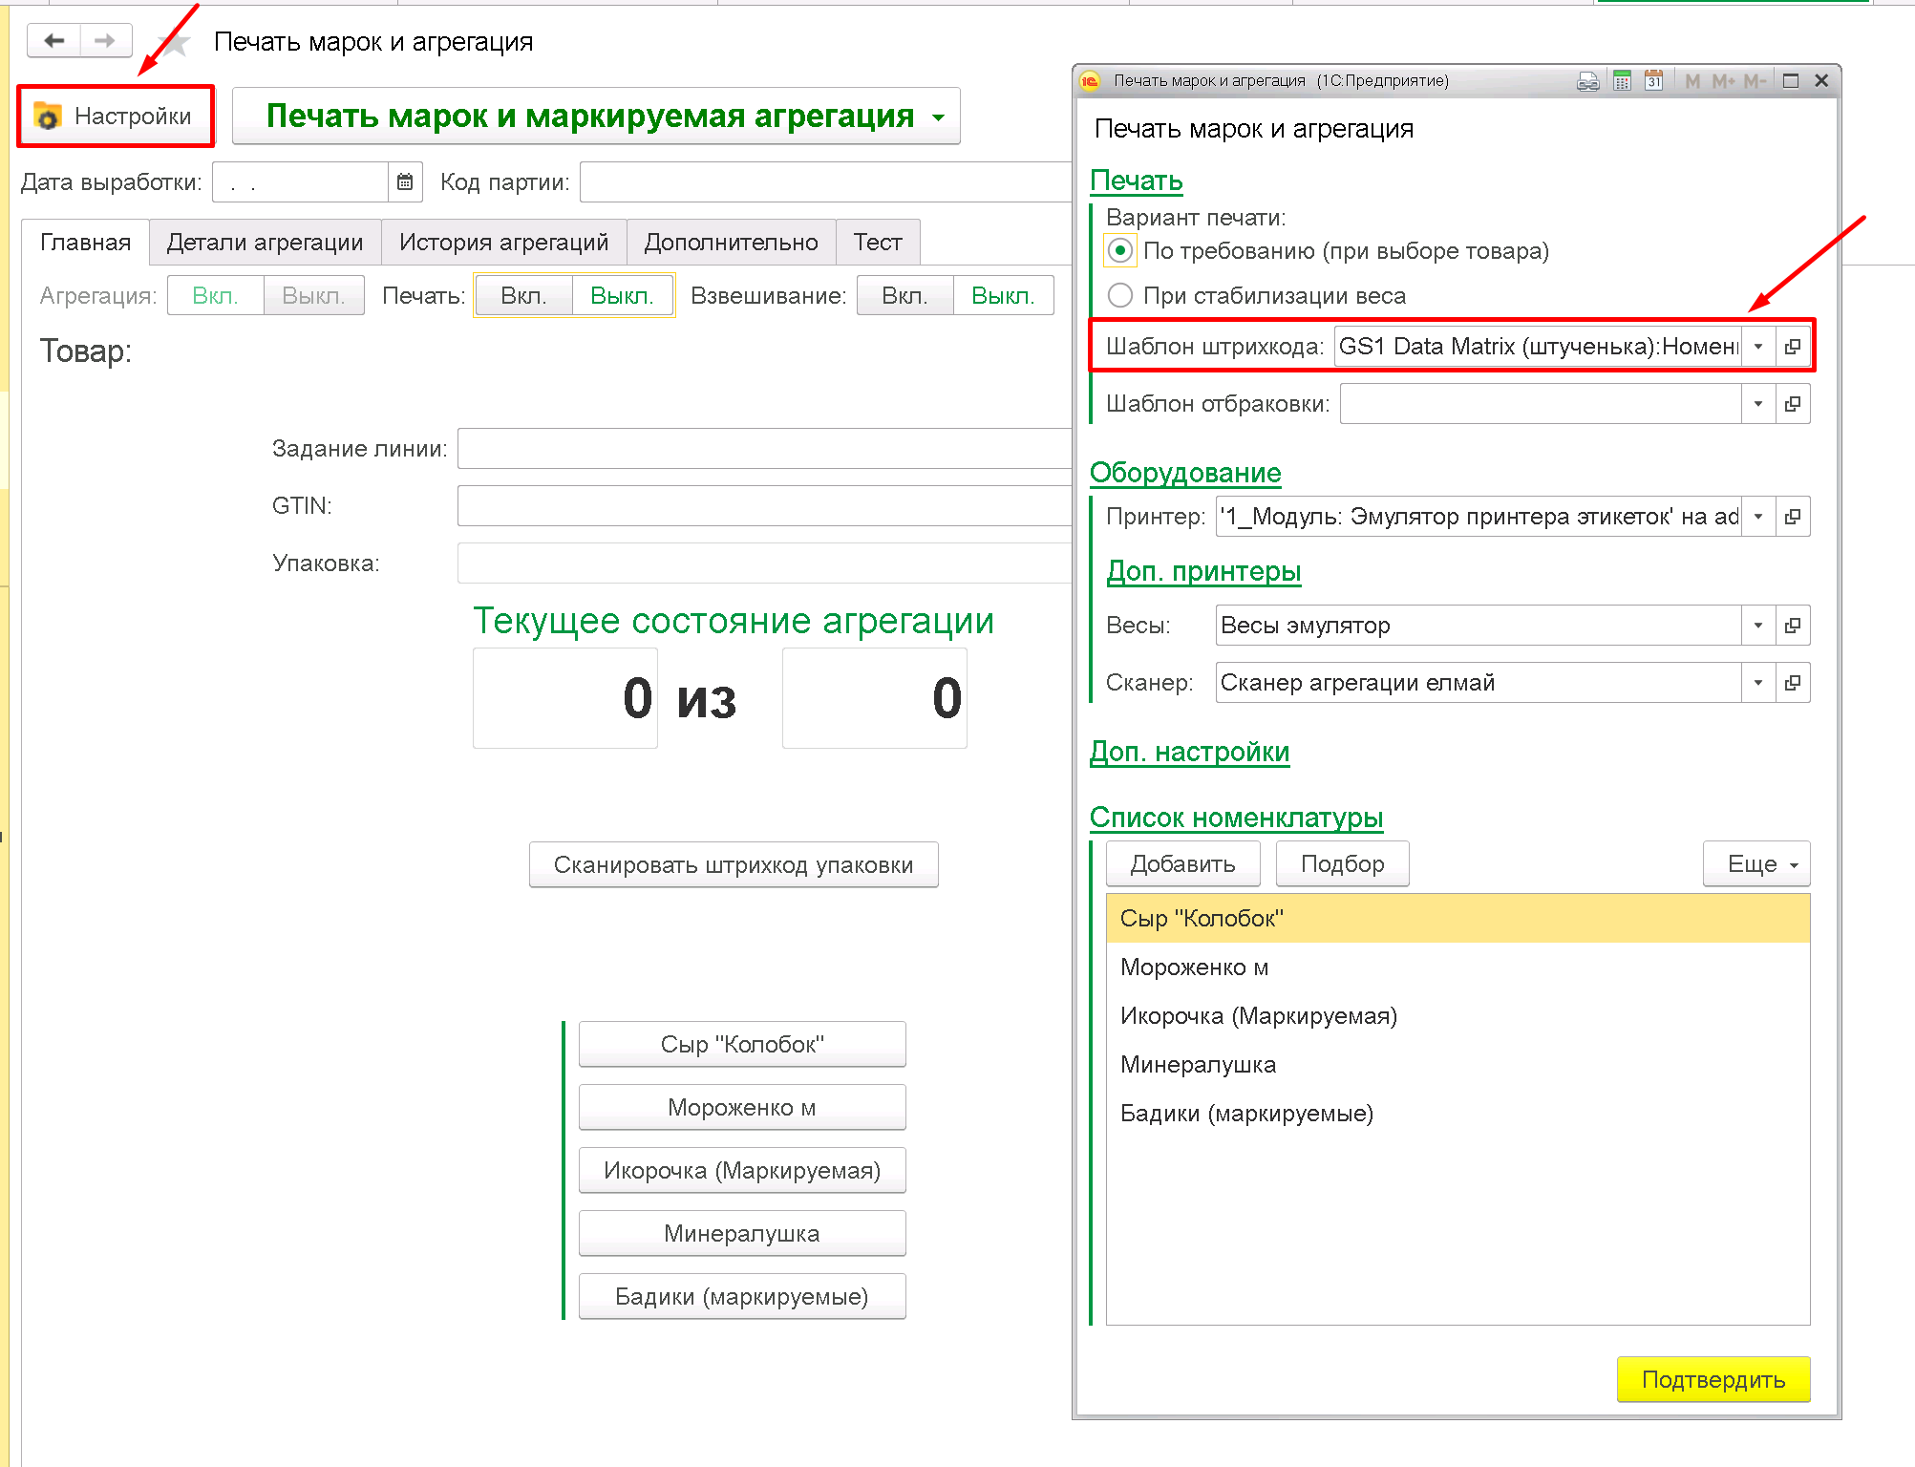Open calculator icon in dialog title bar
Screen dimensions: 1915x1467
pyautogui.click(x=1622, y=81)
